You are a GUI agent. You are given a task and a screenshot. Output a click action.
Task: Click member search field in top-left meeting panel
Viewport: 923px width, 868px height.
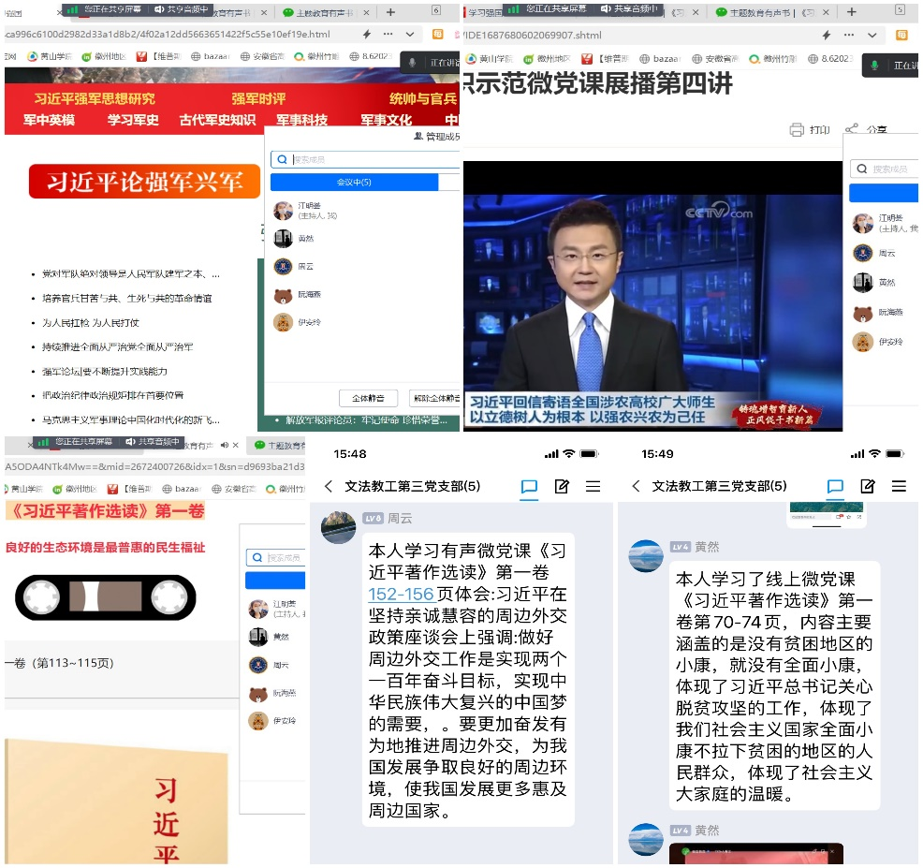tap(365, 159)
